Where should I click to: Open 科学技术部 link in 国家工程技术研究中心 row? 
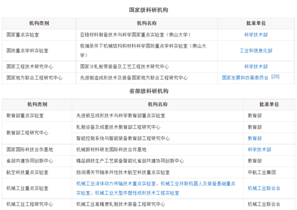256,66
